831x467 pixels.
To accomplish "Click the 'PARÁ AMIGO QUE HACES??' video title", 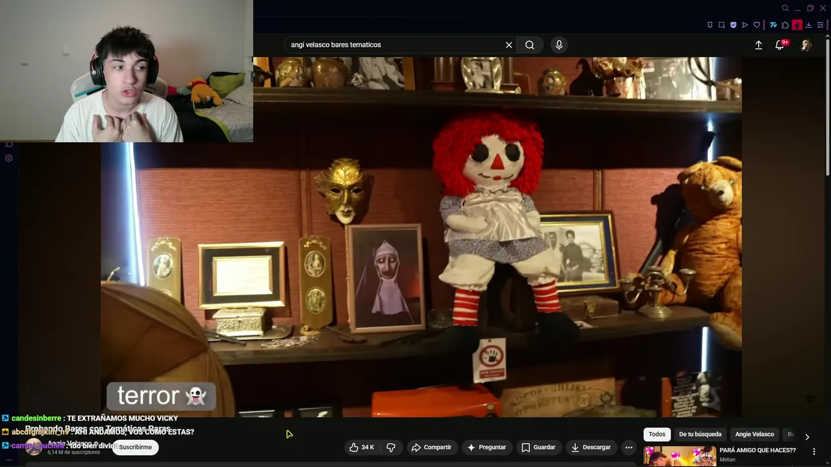I will [x=757, y=450].
